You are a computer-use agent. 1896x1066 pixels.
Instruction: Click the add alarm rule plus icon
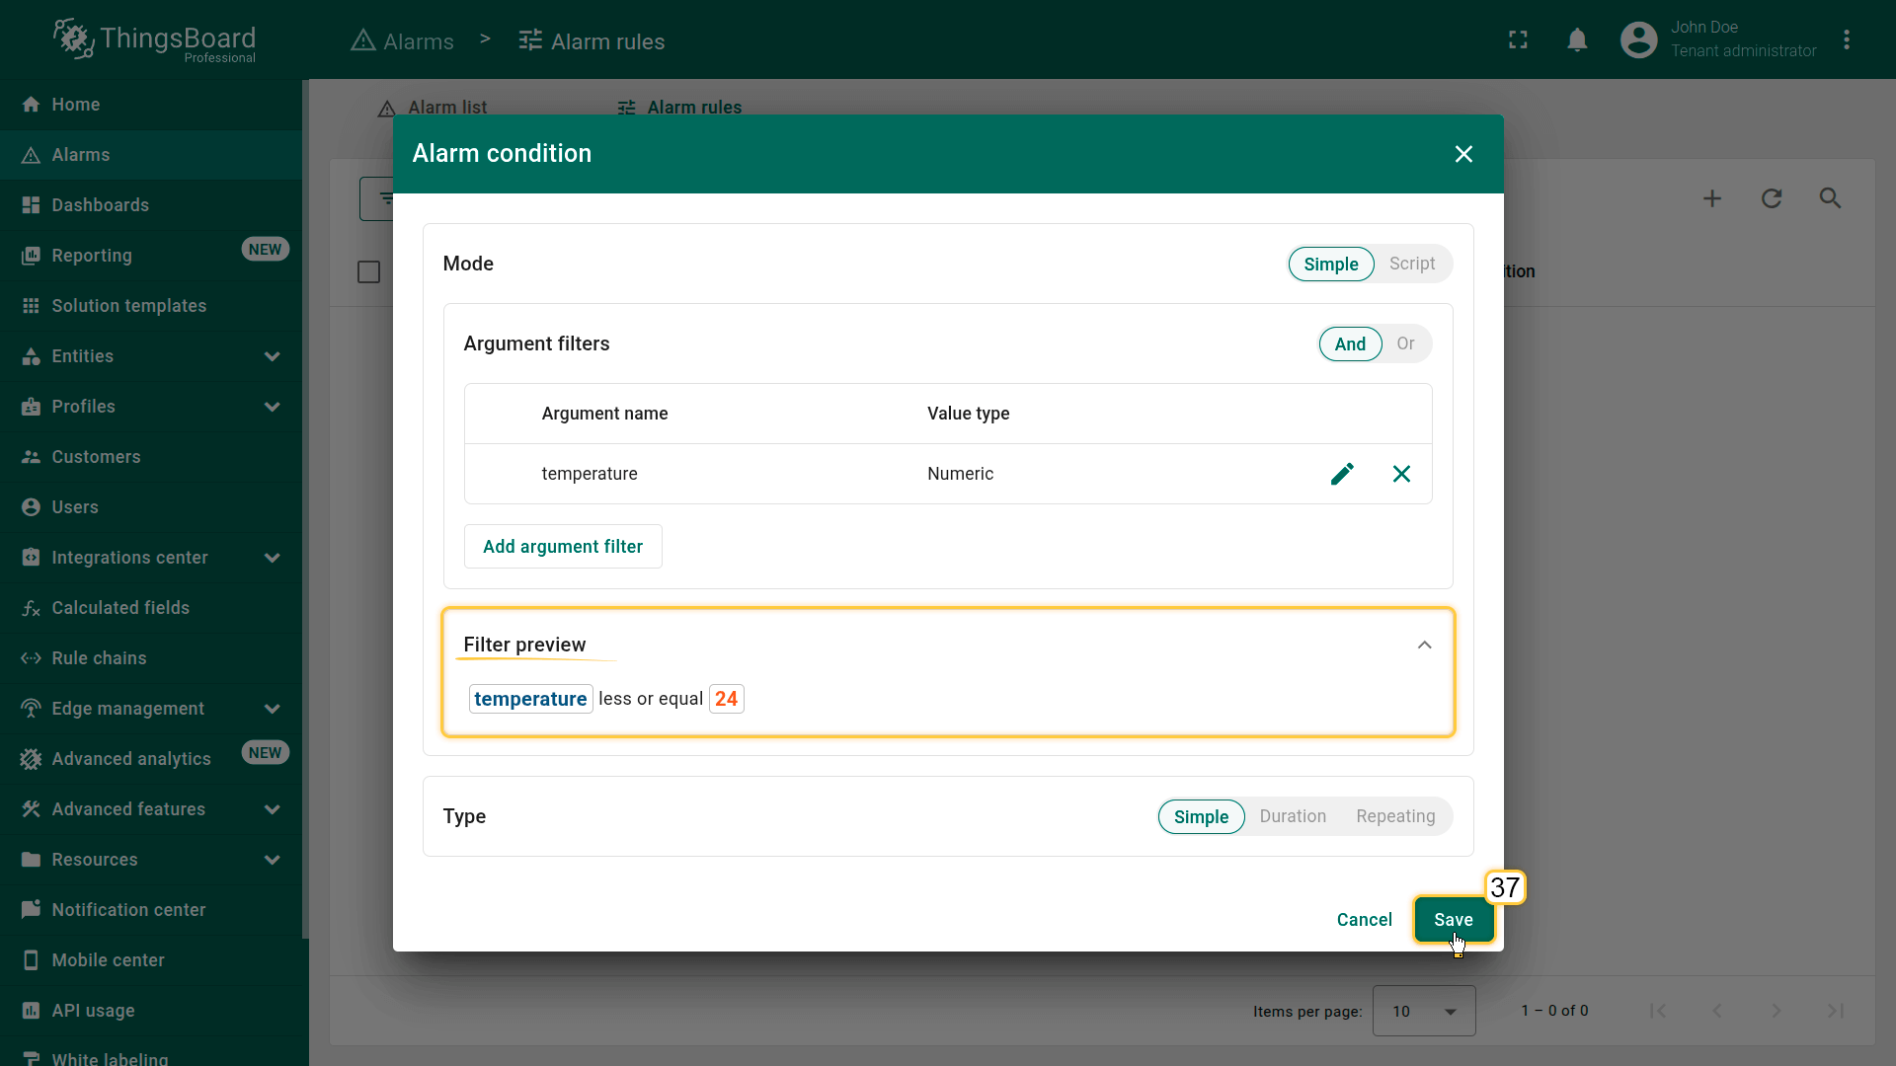pos(1712,198)
